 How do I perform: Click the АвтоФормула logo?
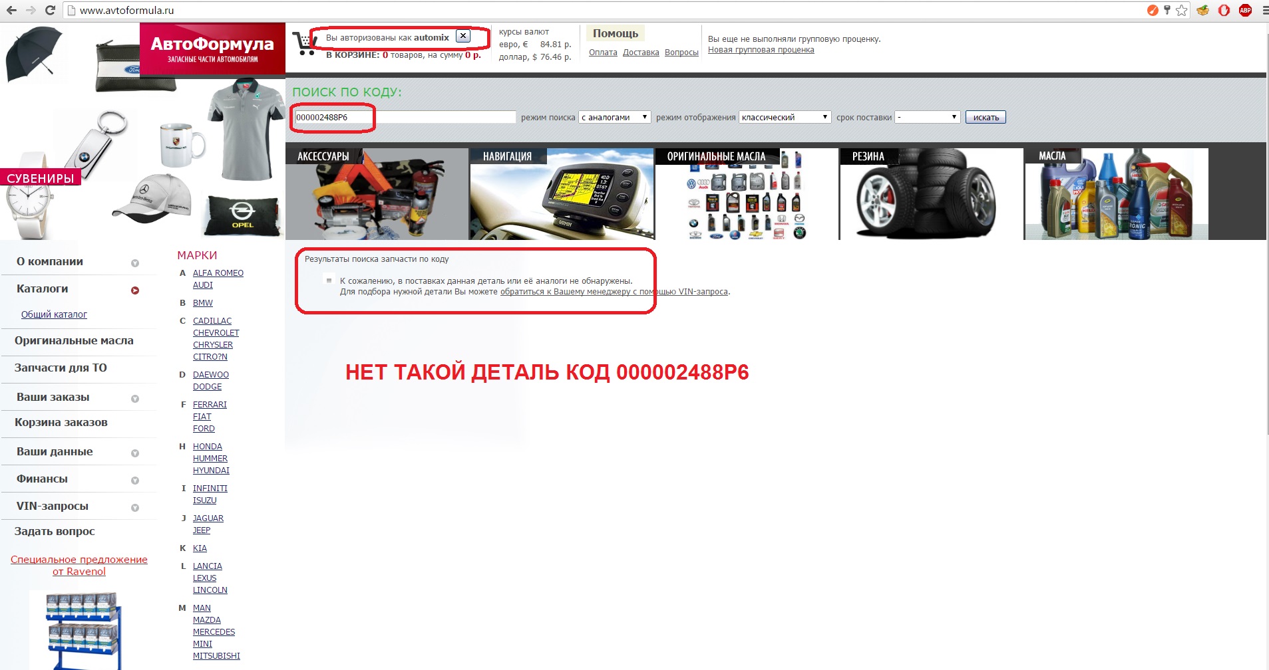point(212,50)
